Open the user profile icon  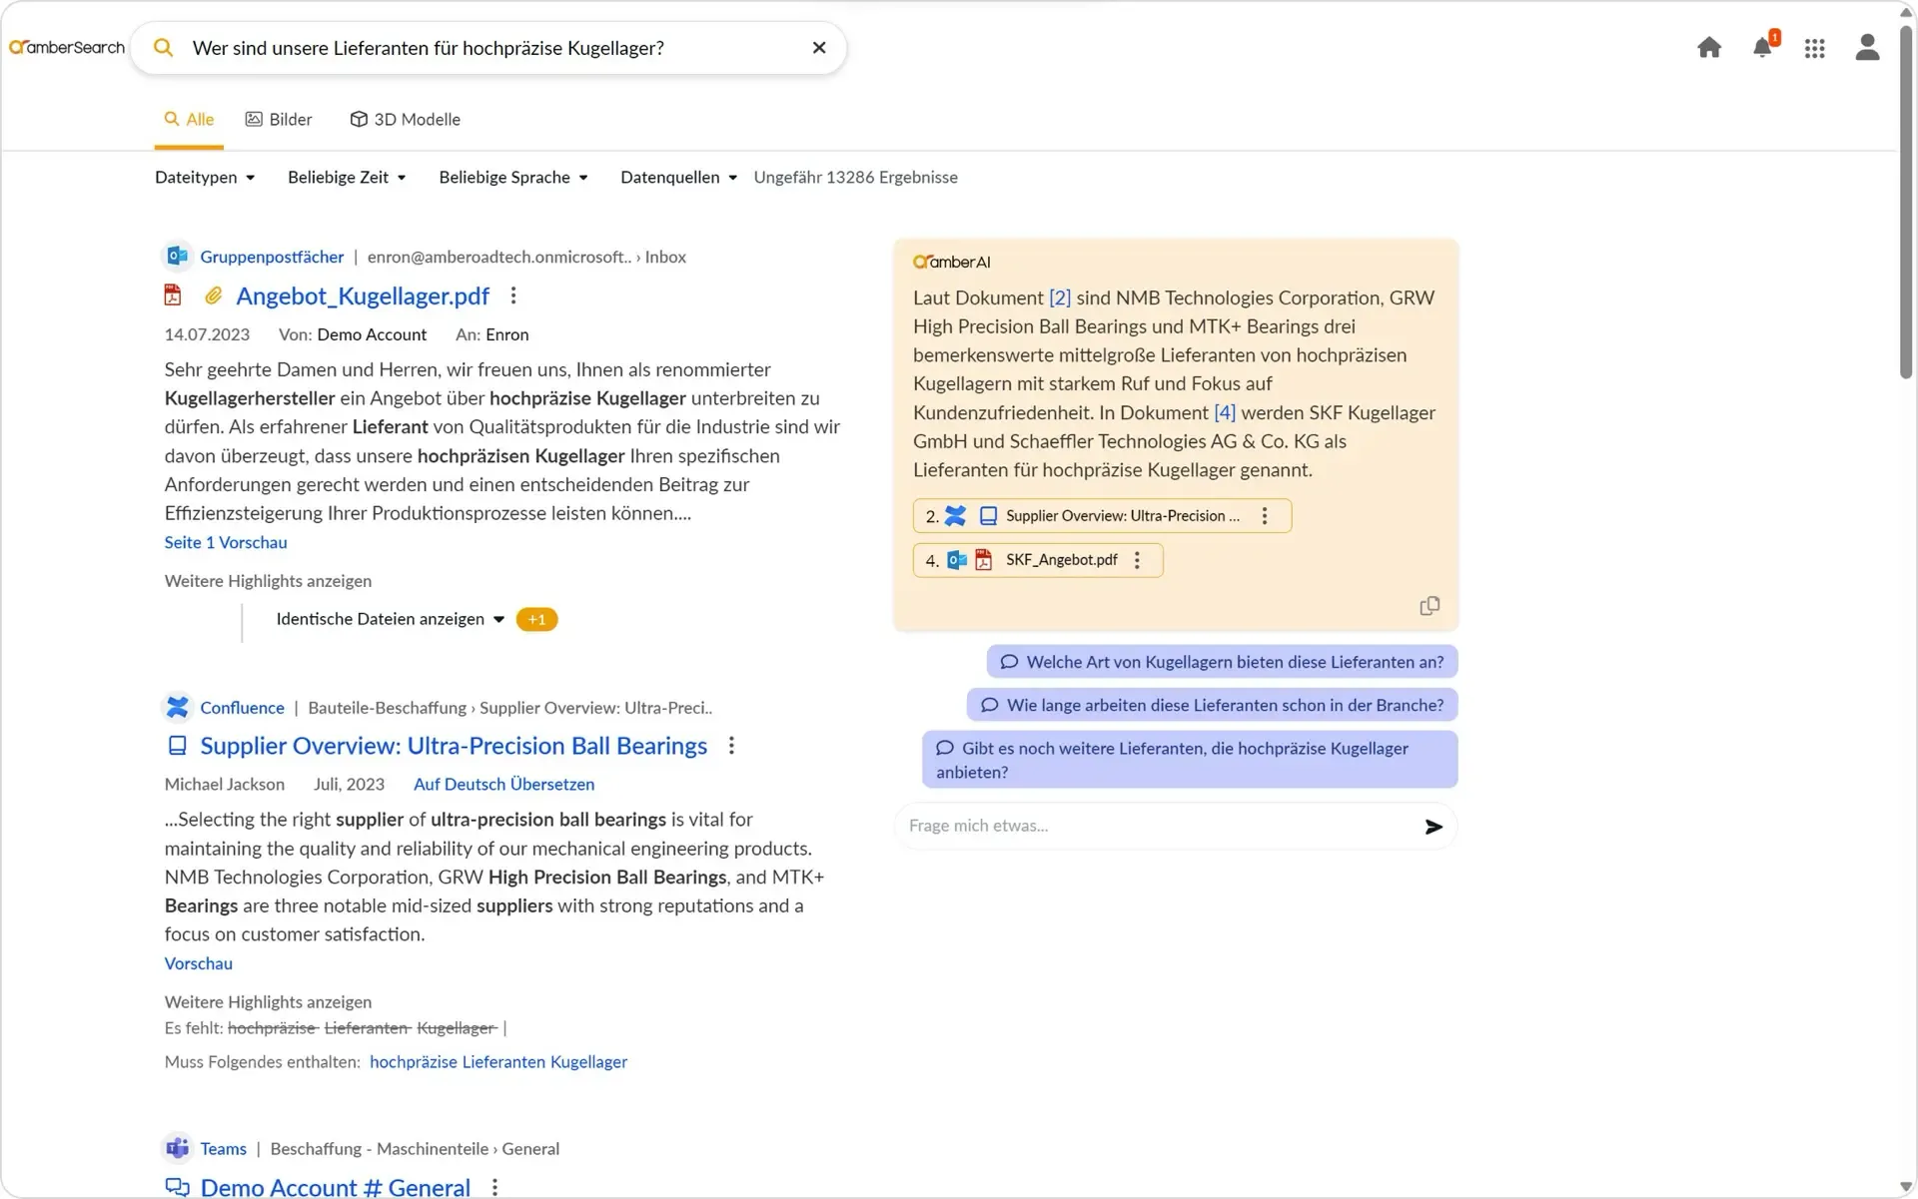click(1867, 47)
